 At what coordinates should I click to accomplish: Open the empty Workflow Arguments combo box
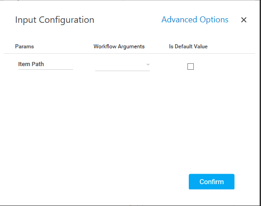[x=123, y=66]
